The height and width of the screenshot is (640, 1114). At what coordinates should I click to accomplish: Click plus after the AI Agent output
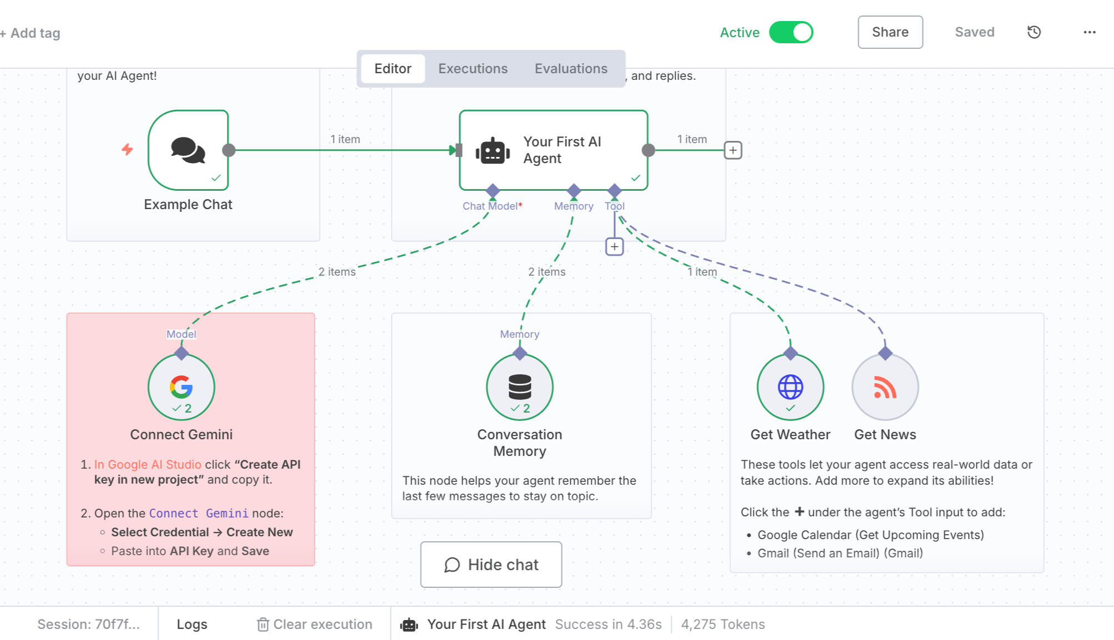(x=733, y=150)
